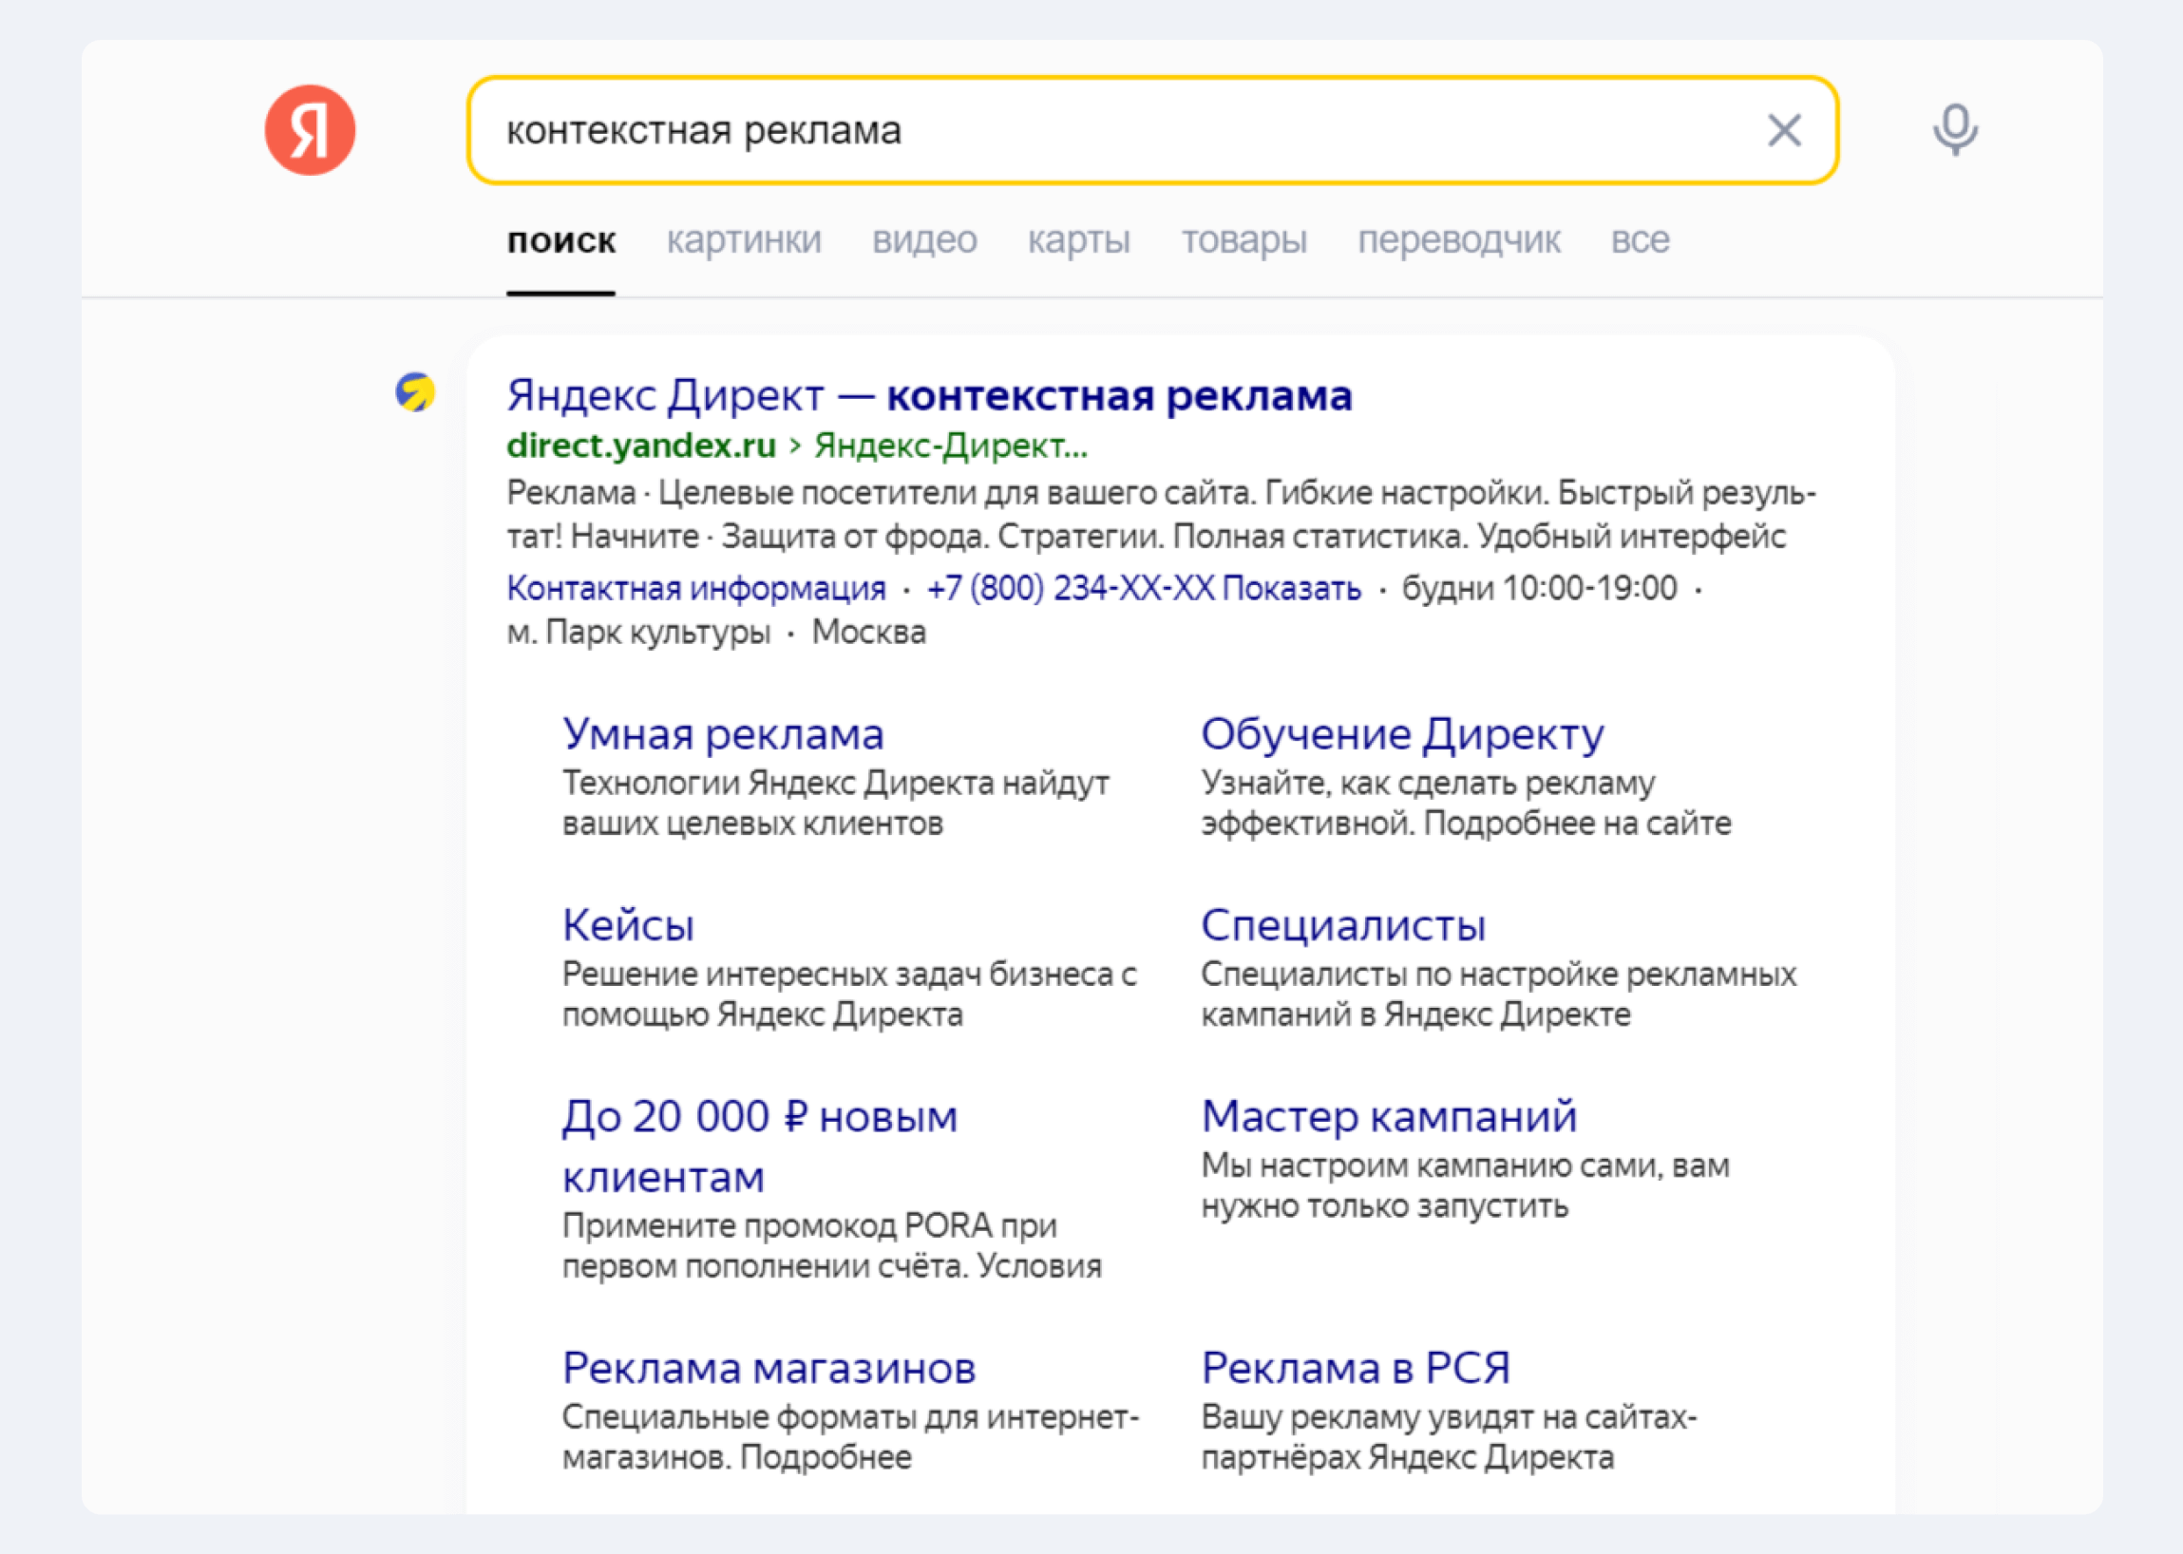
Task: Open the Мастер кампаний sitelink
Action: [1389, 1117]
